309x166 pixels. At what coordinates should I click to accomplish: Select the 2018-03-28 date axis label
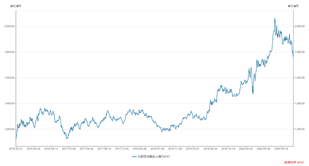tap(139, 149)
